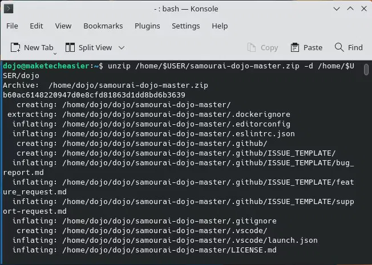Click the Copy icon
This screenshot has width=372, height=265.
pyautogui.click(x=252, y=47)
